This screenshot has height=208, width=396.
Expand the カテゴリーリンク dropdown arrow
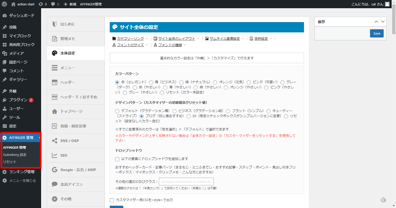147,39
